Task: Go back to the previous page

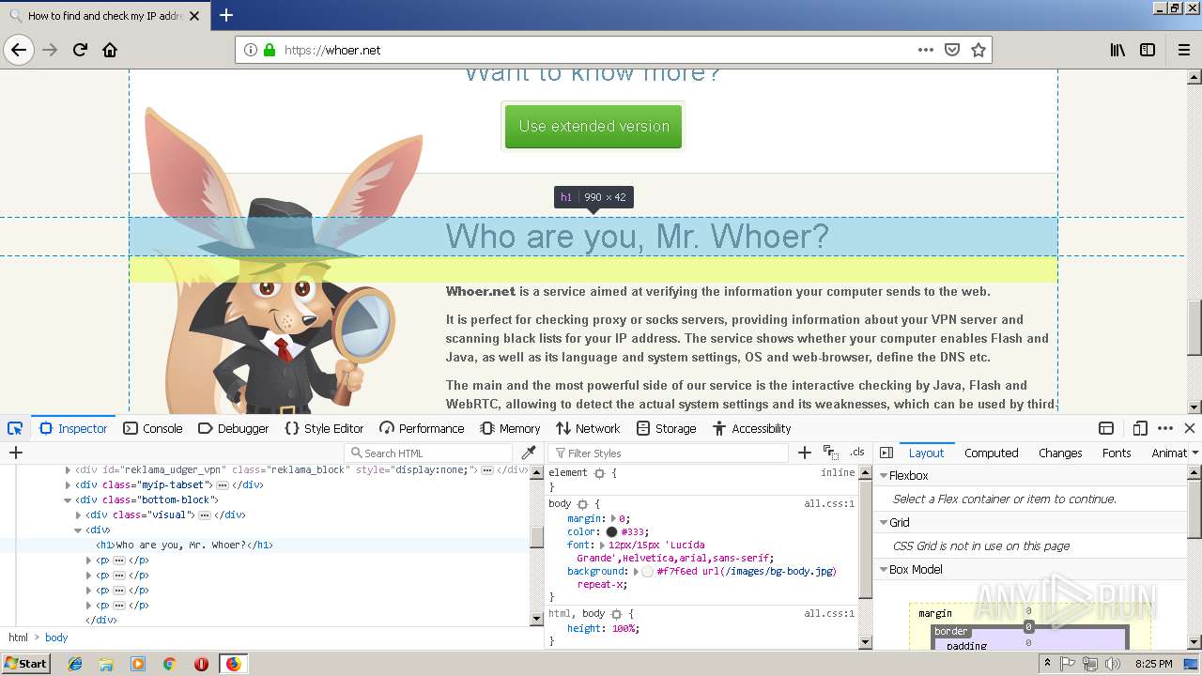Action: pyautogui.click(x=19, y=50)
